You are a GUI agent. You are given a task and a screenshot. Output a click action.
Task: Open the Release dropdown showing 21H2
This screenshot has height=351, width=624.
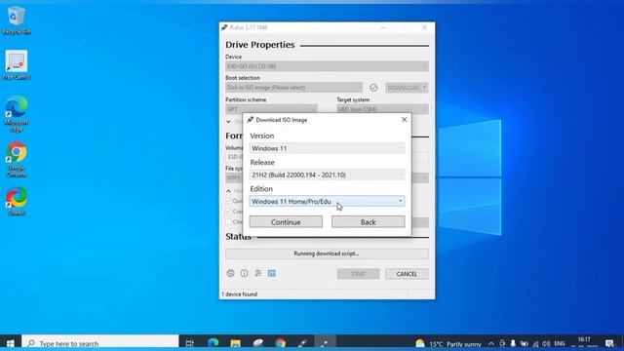pyautogui.click(x=327, y=175)
